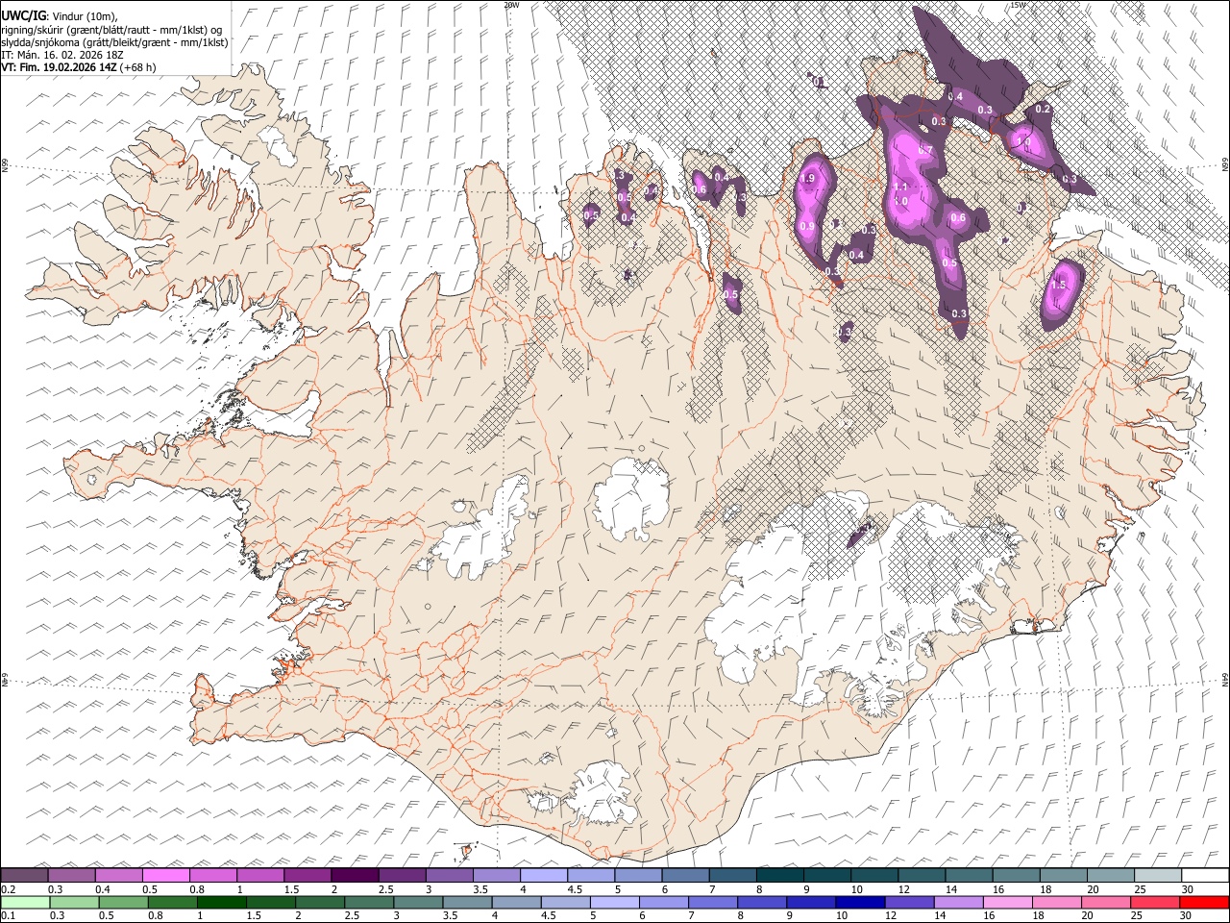The height and width of the screenshot is (923, 1230).
Task: Select the bright red 30 lower-row swatch
Action: (x=1205, y=902)
